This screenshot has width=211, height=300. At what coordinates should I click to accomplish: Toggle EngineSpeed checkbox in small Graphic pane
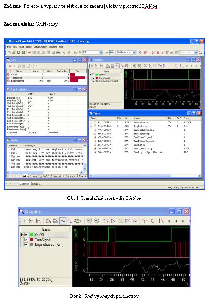click(x=93, y=81)
